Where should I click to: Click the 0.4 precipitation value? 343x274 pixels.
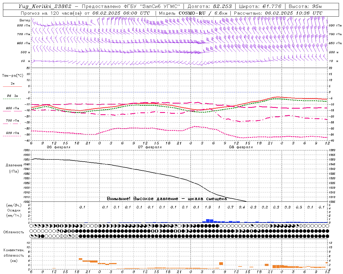click(242, 207)
